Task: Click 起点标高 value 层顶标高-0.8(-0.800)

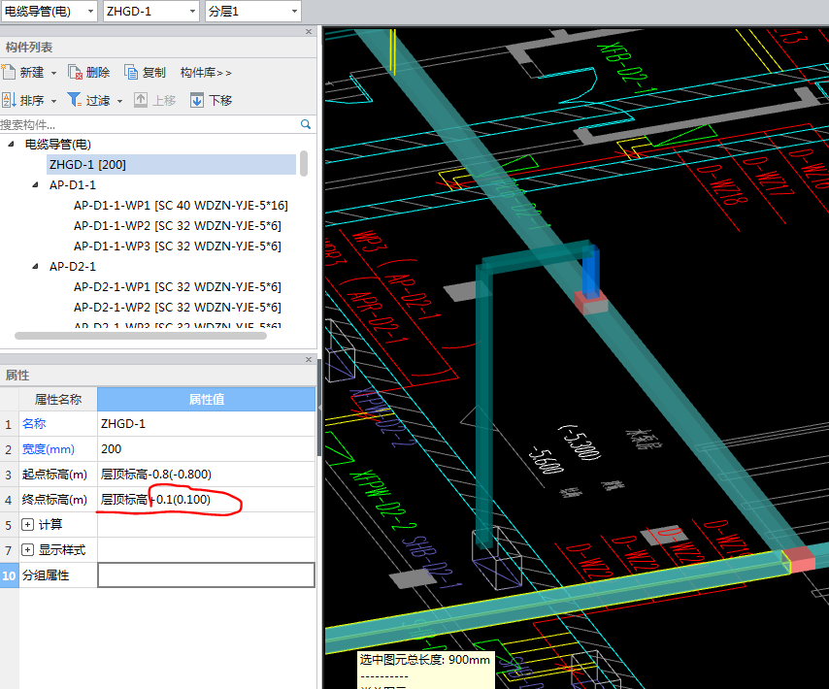Action: click(x=206, y=475)
